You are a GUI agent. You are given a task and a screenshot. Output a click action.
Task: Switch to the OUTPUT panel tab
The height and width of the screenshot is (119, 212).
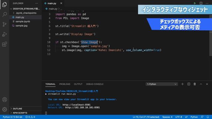(78, 84)
